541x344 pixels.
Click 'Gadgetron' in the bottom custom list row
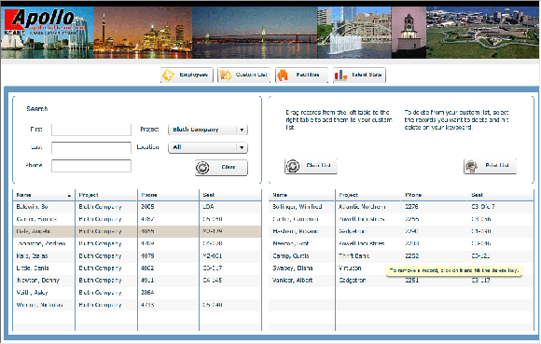tap(353, 281)
